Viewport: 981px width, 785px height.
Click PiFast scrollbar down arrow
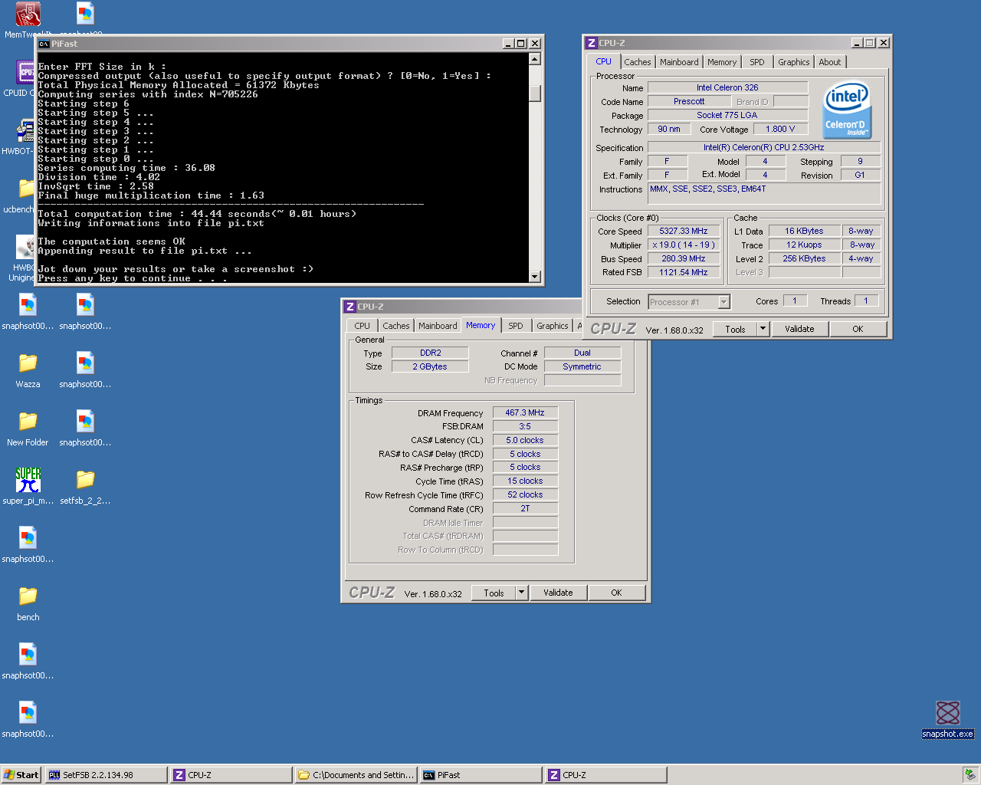[x=535, y=277]
